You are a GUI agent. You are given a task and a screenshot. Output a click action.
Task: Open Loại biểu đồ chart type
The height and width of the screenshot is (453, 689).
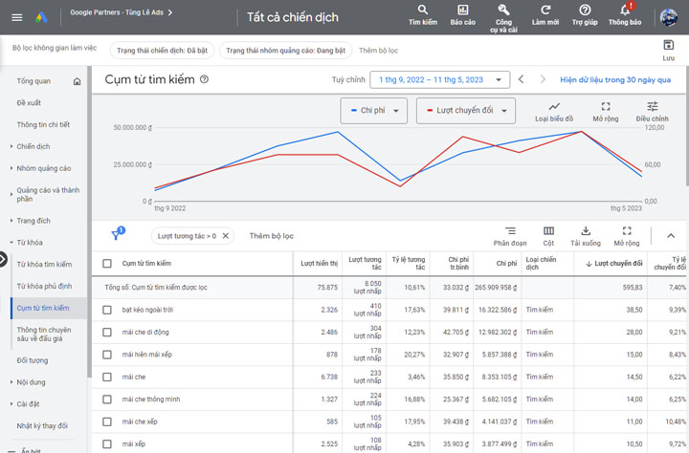(x=554, y=112)
